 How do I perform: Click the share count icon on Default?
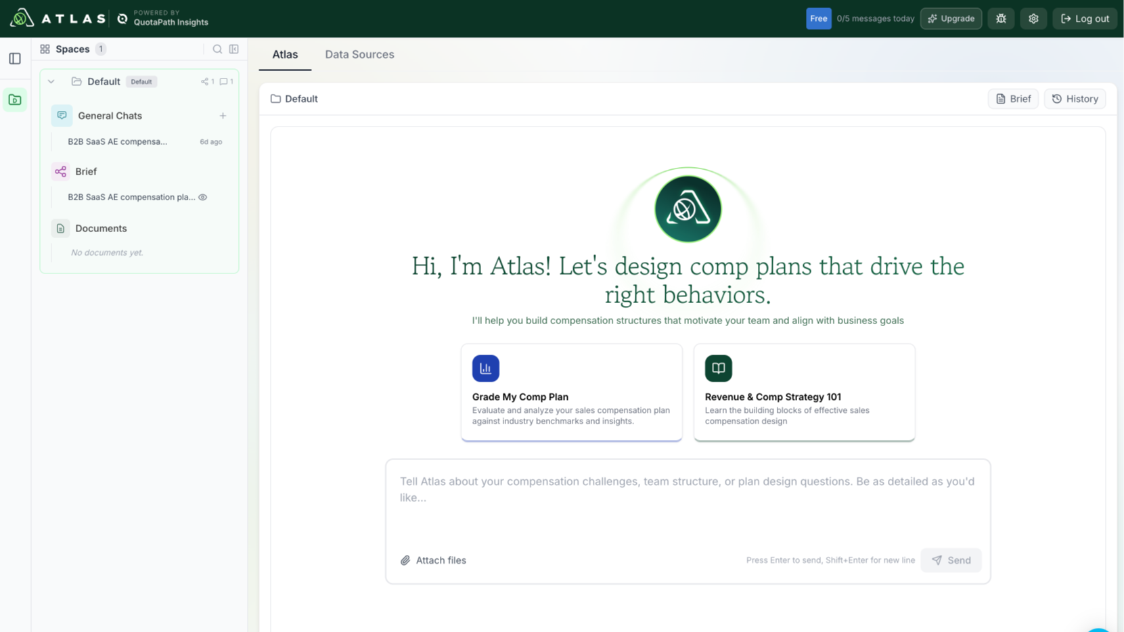204,82
